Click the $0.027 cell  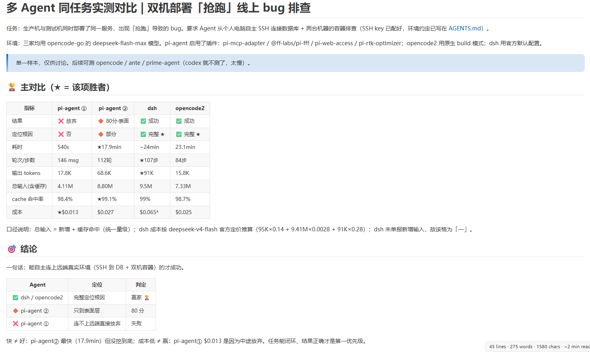113,212
